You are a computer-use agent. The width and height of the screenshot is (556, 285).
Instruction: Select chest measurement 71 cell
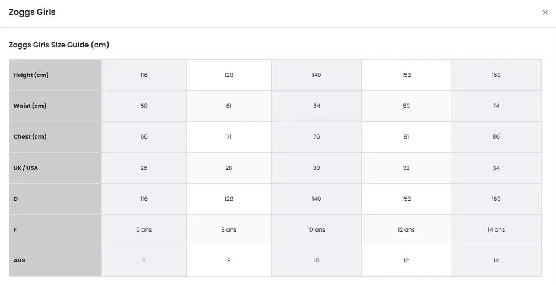pyautogui.click(x=229, y=136)
